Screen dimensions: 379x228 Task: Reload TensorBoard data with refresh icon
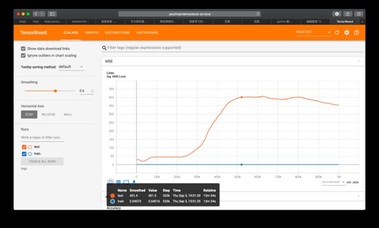[x=336, y=33]
